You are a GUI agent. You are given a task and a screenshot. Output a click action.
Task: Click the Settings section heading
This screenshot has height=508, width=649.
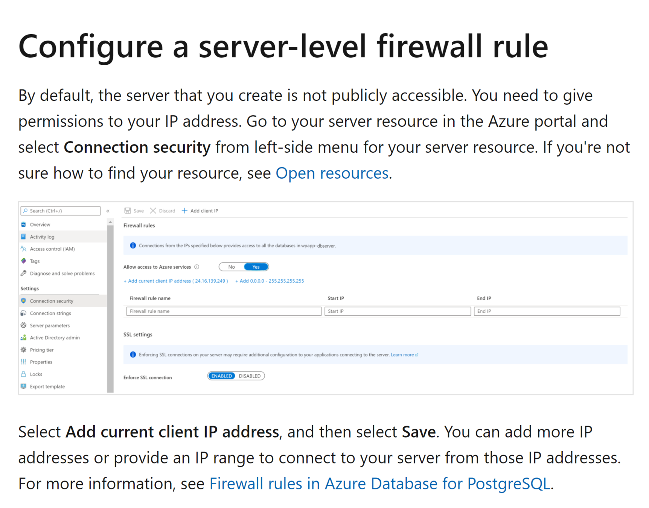[30, 288]
